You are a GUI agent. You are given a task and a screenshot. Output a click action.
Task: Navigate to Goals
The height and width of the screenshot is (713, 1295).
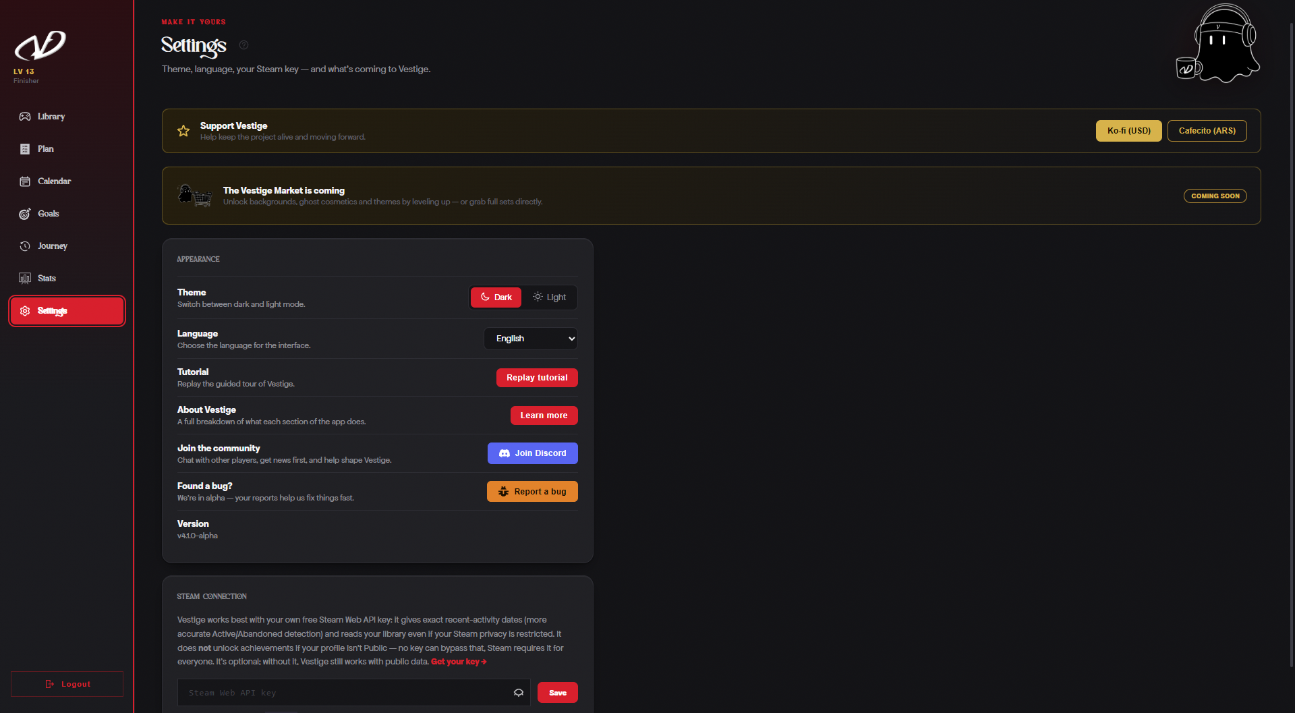67,214
